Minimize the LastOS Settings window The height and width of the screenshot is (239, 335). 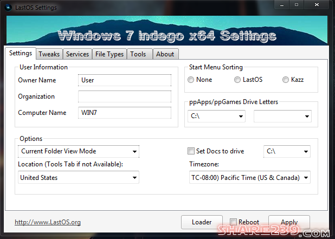coord(282,5)
